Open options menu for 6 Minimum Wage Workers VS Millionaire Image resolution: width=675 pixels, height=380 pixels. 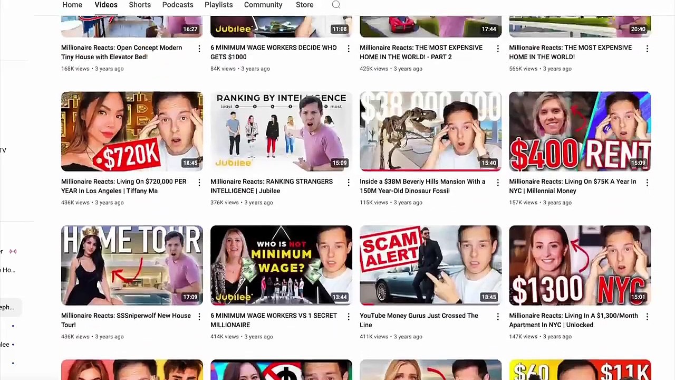tap(348, 317)
